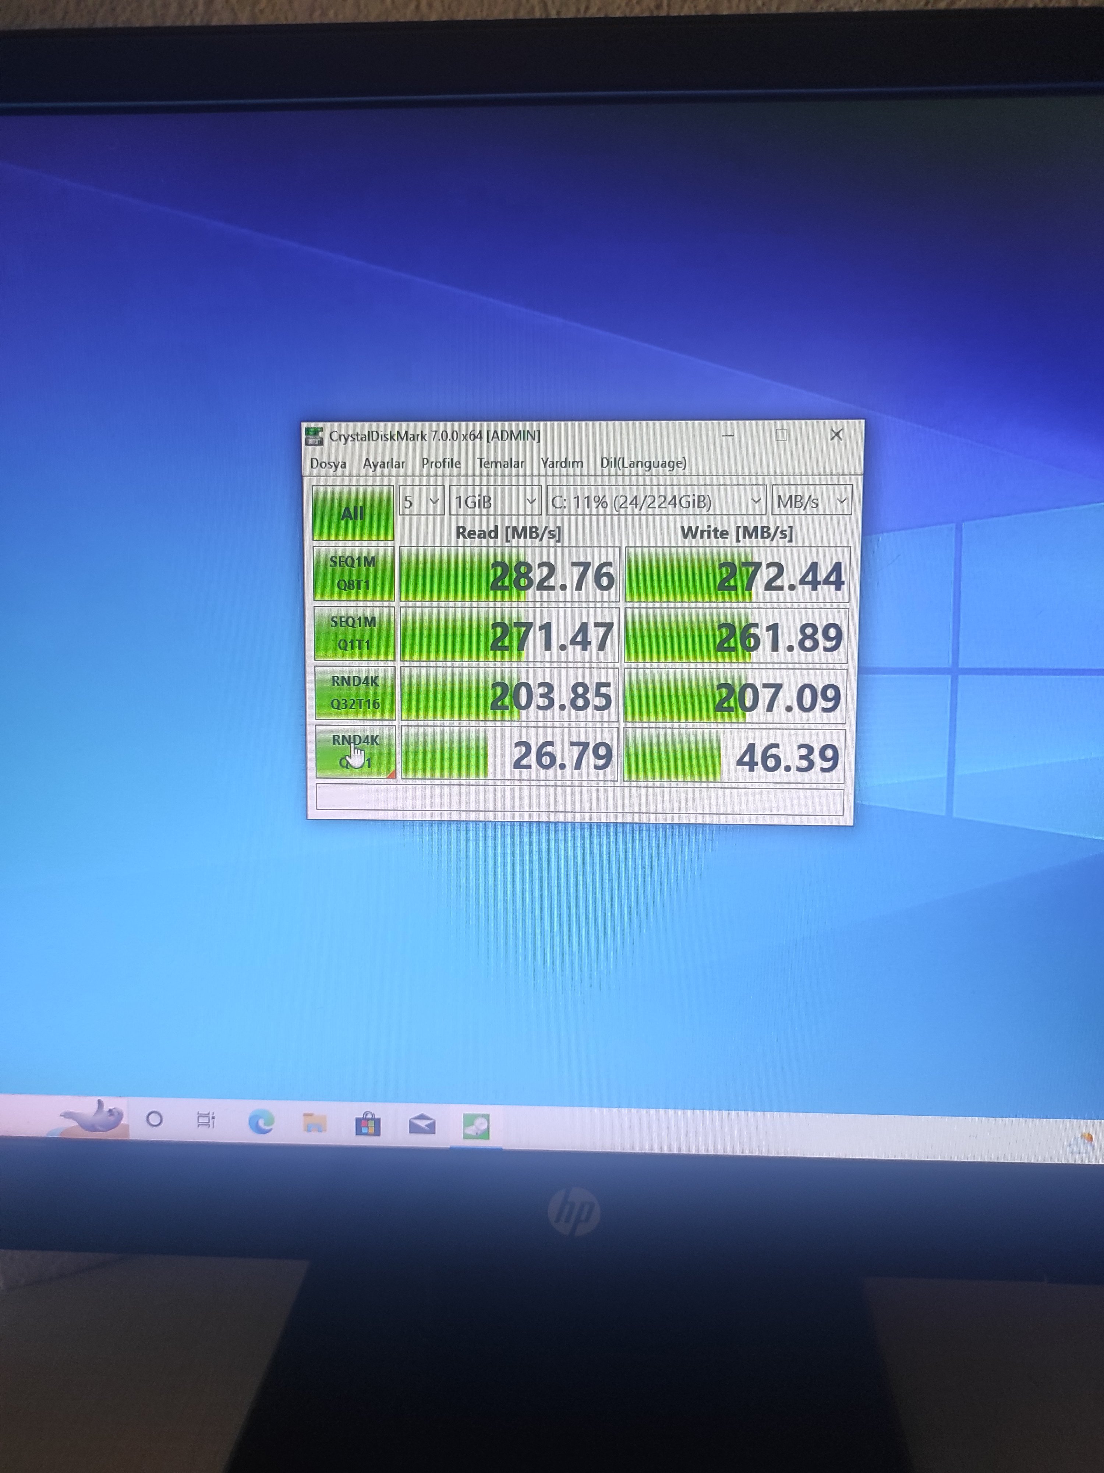1104x1473 pixels.
Task: Expand the C: 11% drive selector dropdown
Action: [x=656, y=502]
